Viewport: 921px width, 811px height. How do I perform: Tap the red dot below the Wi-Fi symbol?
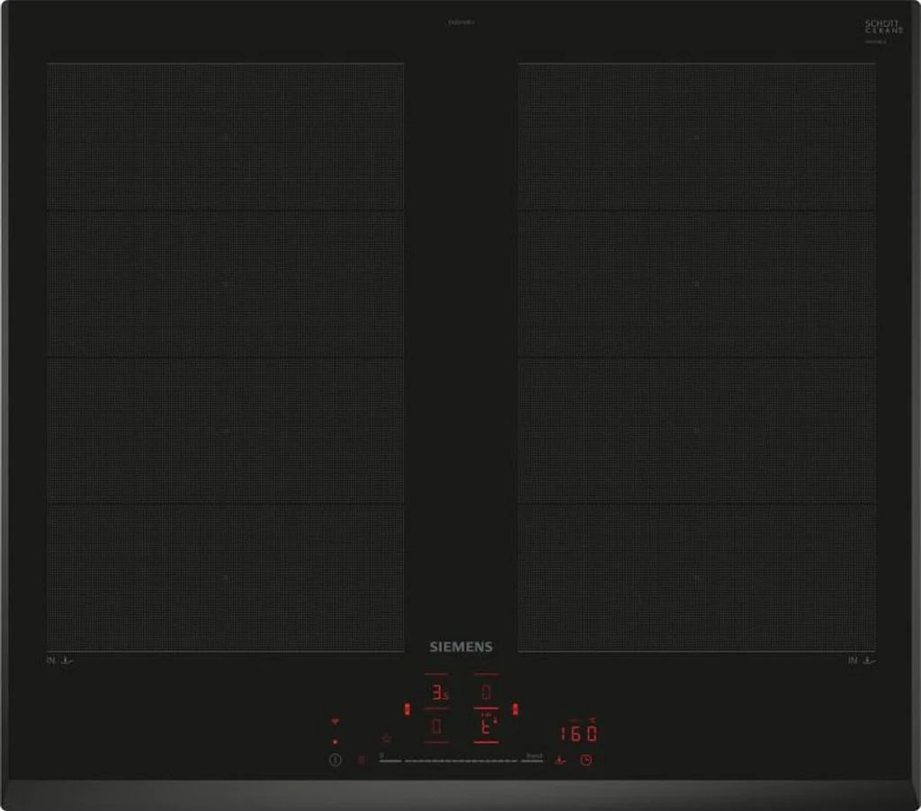[335, 742]
